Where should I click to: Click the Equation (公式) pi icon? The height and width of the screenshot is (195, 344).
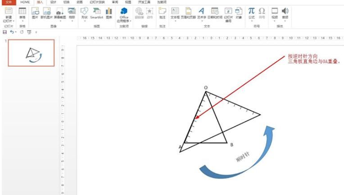(251, 11)
